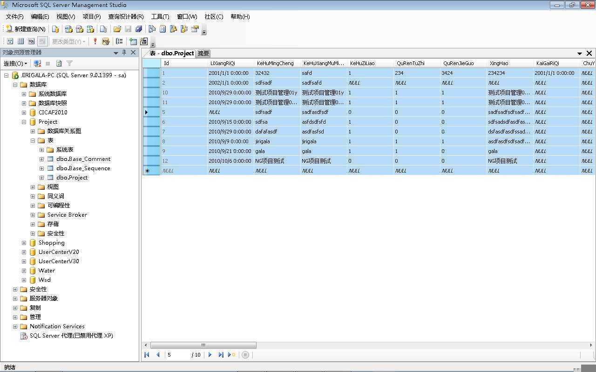Go to the previous record
This screenshot has height=372, width=596.
point(158,355)
